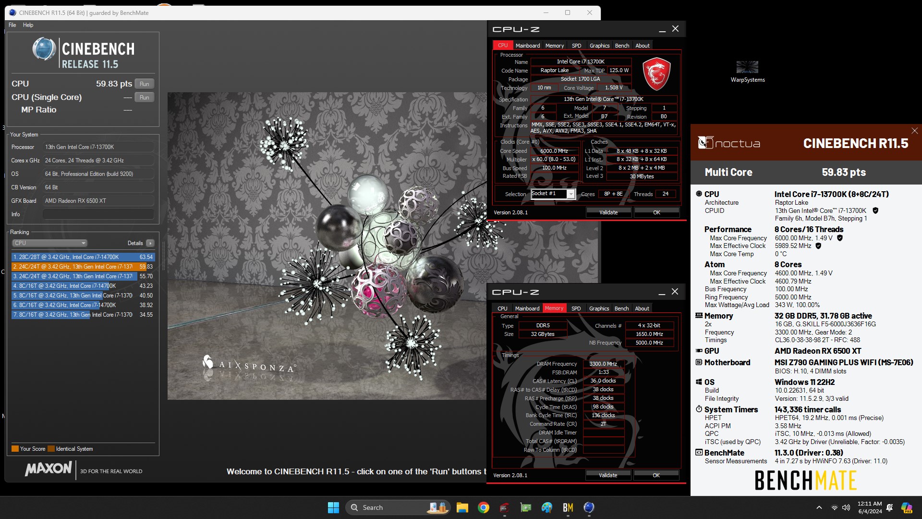Select ranking row 1 i7-14700K 63.54
This screenshot has width=922, height=519.
point(83,257)
